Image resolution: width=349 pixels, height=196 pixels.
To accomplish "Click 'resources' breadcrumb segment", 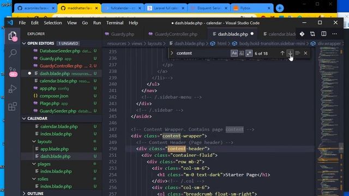I will point(116,44).
